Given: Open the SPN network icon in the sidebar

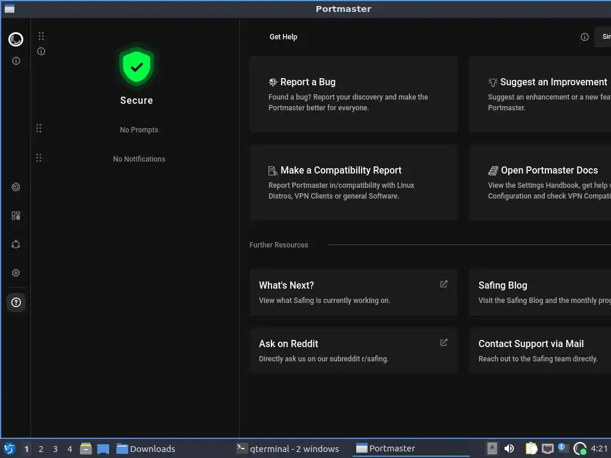Looking at the screenshot, I should [16, 244].
